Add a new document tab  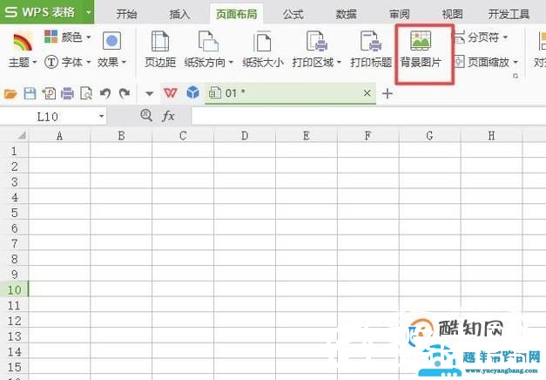point(388,93)
